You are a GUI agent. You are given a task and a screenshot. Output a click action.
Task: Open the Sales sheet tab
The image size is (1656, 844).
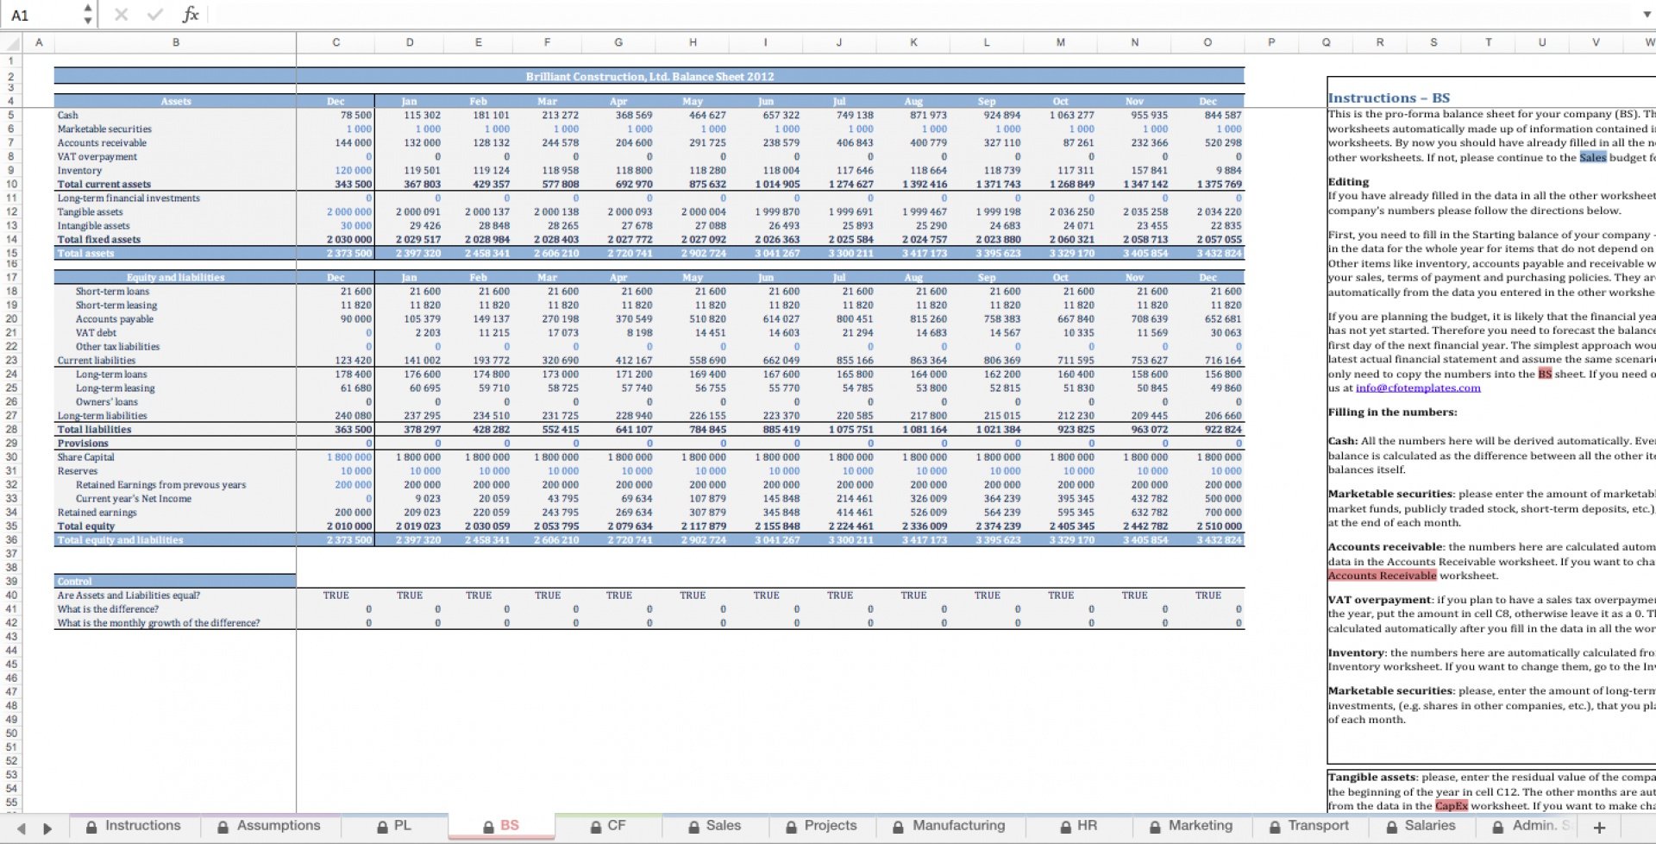[715, 826]
